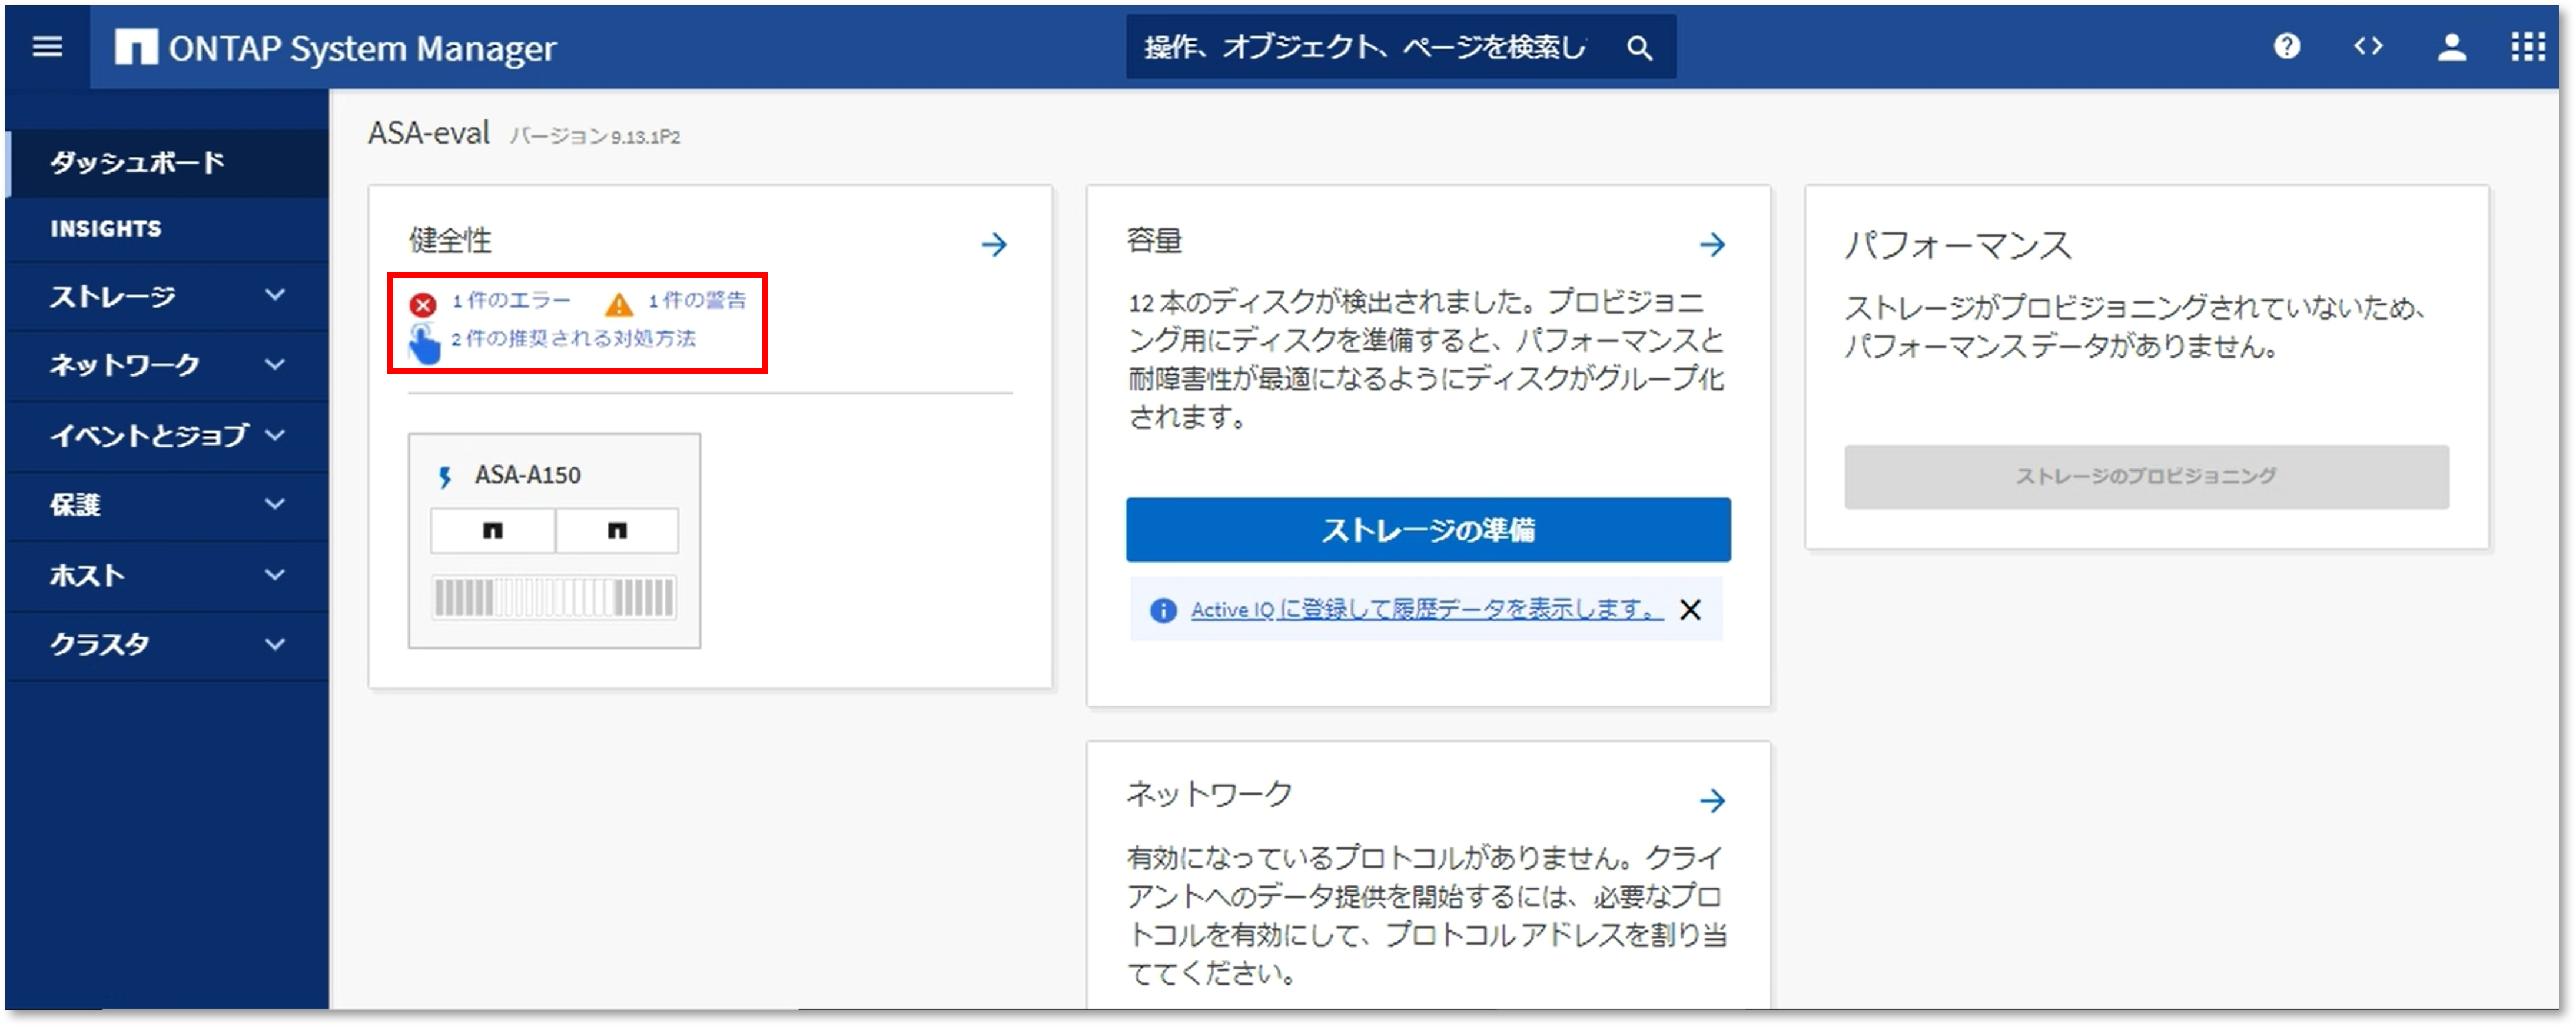Select the right controller node
This screenshot has width=2576, height=1027.
pyautogui.click(x=617, y=530)
